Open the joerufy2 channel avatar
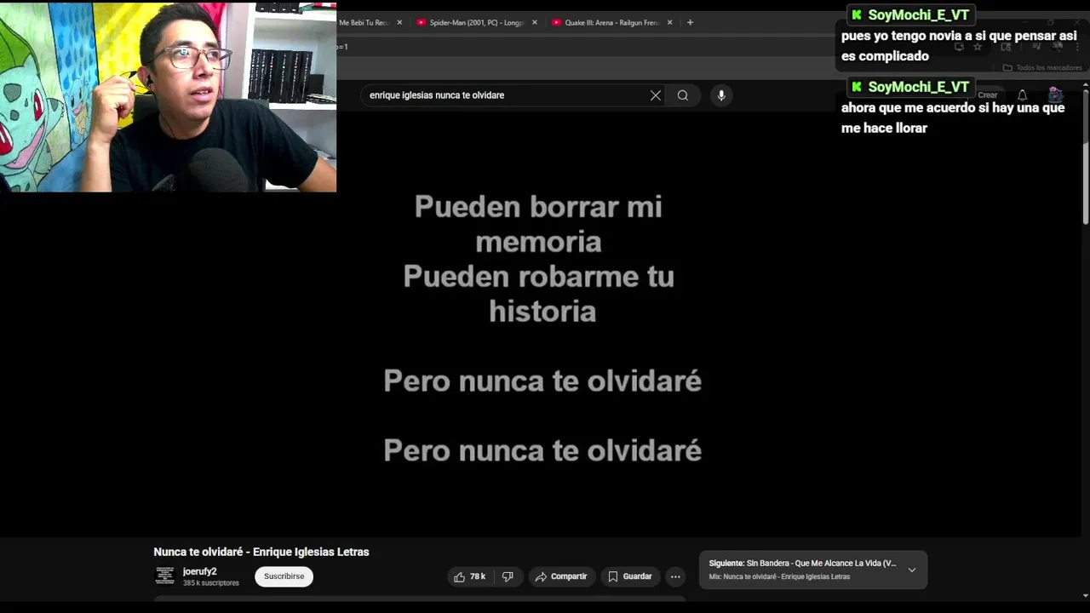1090x613 pixels. [x=164, y=576]
